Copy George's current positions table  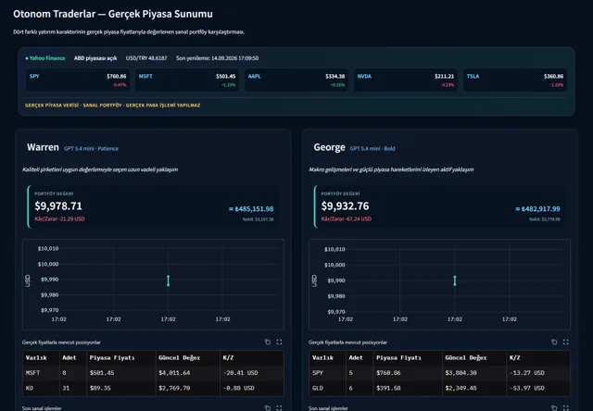(554, 342)
